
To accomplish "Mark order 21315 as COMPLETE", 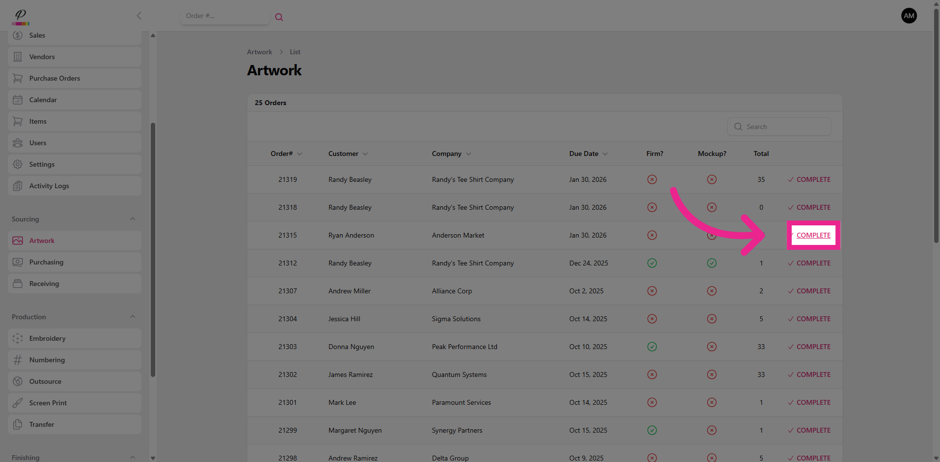I will pos(813,235).
